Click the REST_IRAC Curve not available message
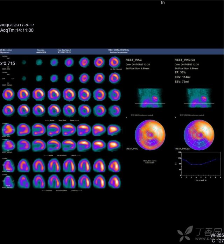 point(150,162)
